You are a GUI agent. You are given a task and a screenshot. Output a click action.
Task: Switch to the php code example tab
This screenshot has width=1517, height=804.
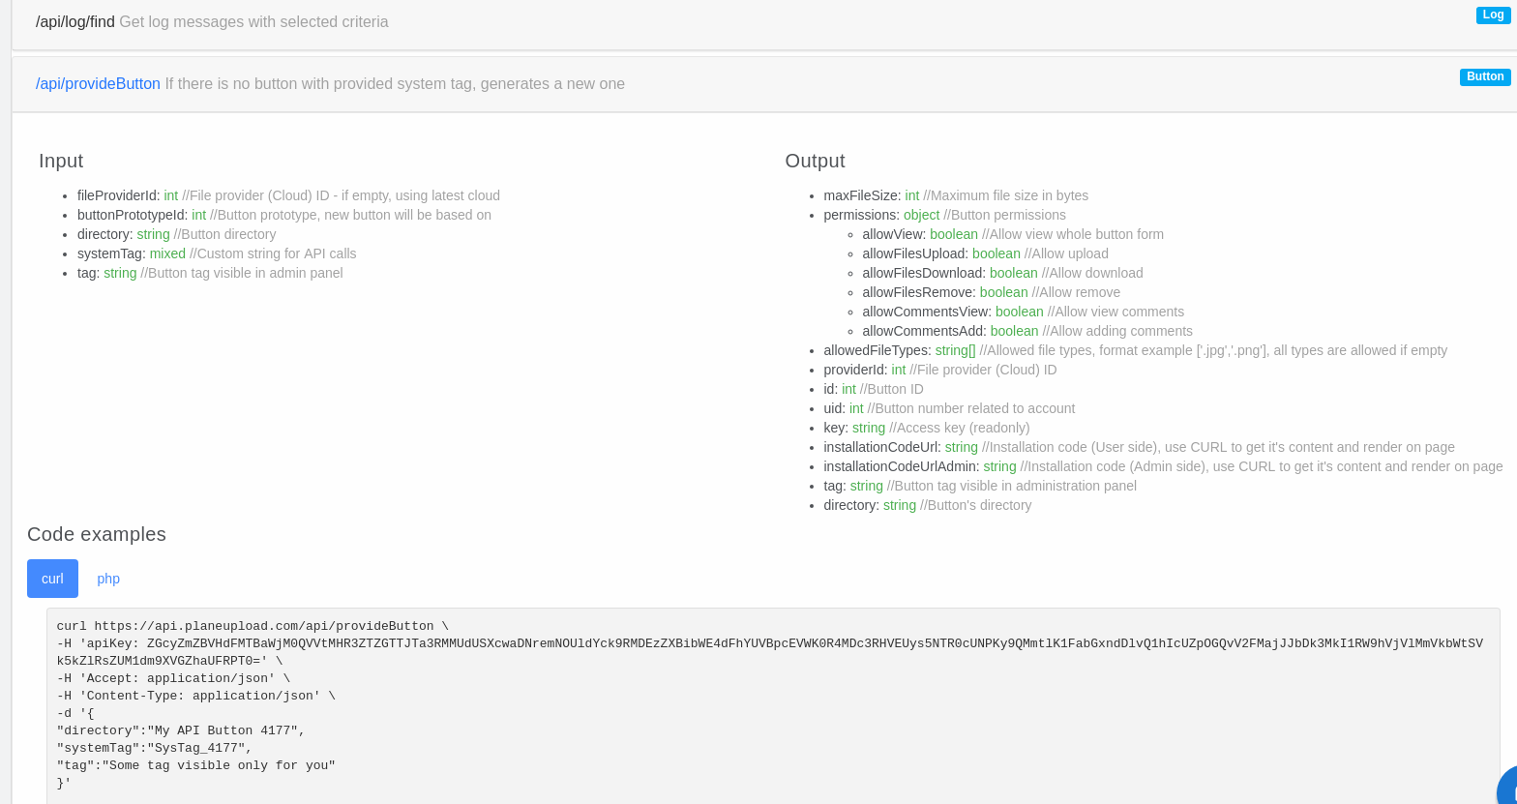(108, 579)
